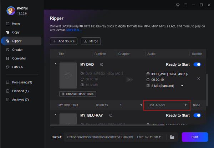Image resolution: width=214 pixels, height=148 pixels.
Task: Open the 5 MB (Standard) size dropdown
Action: (x=182, y=86)
